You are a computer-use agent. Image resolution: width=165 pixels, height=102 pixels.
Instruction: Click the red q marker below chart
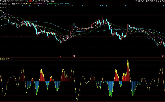[61, 56]
